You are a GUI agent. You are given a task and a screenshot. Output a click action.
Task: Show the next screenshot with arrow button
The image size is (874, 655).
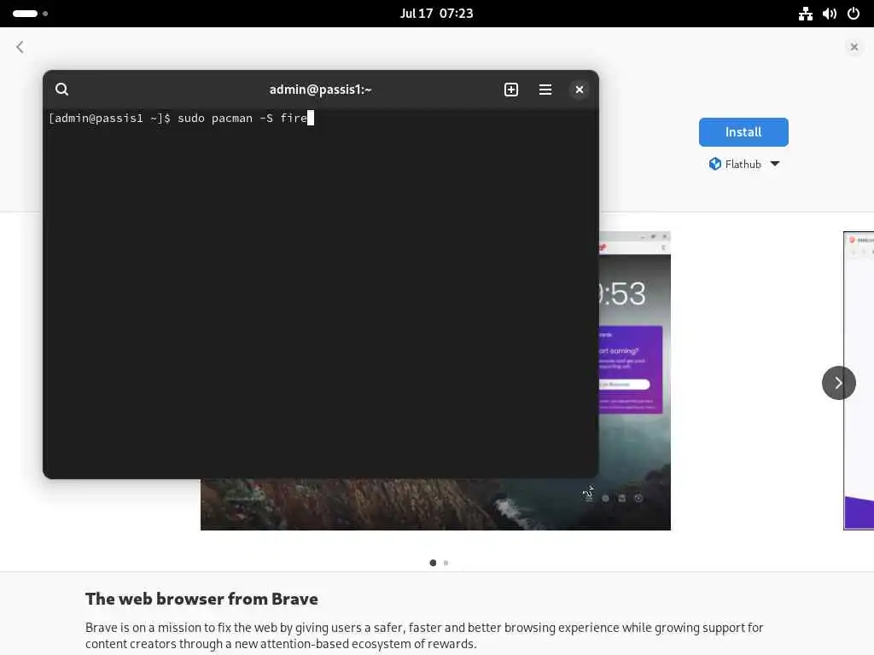(838, 383)
